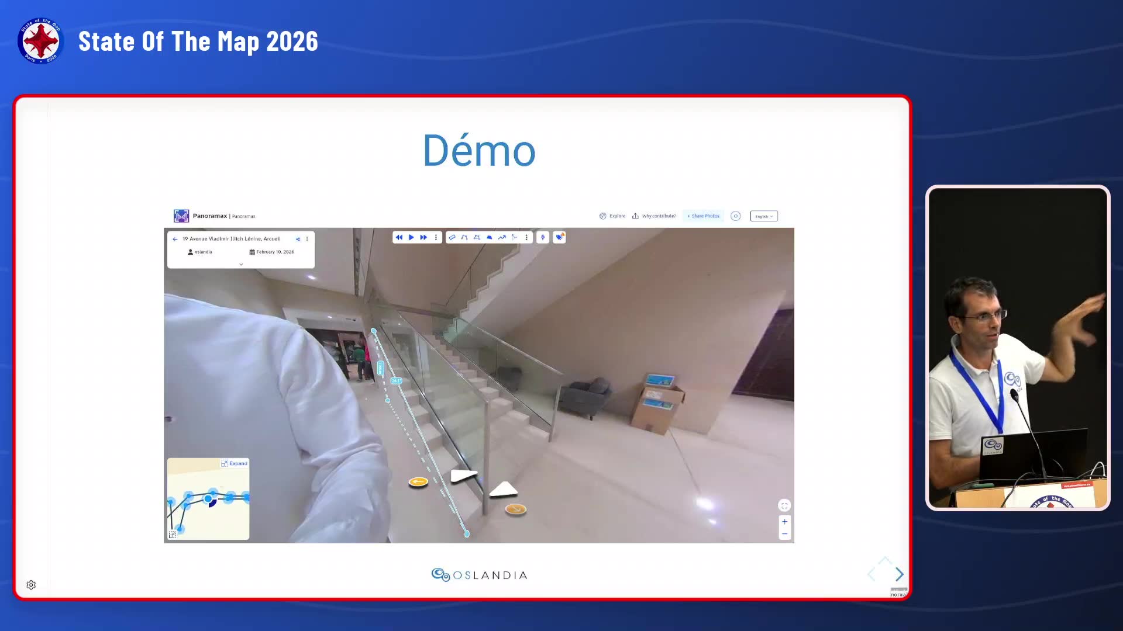Zoom in with the plus button
Viewport: 1123px width, 631px height.
784,522
